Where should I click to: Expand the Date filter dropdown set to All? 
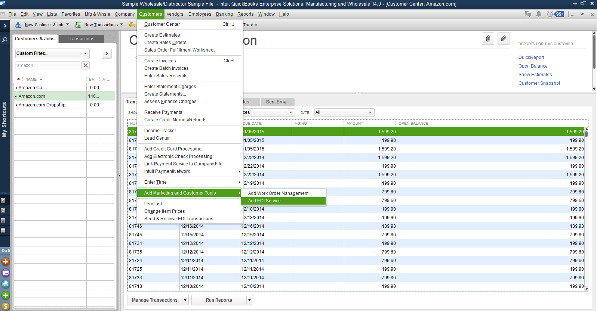pos(344,112)
